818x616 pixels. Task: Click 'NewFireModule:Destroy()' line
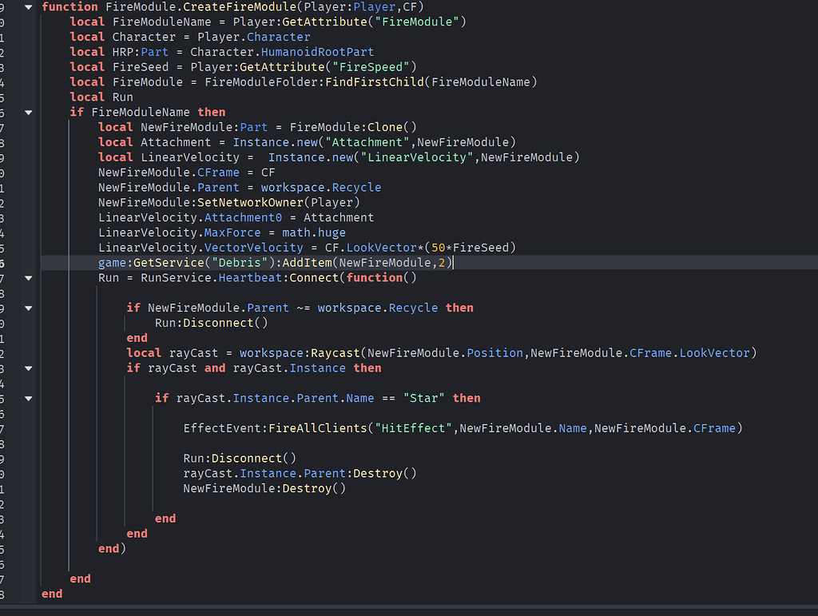point(264,489)
